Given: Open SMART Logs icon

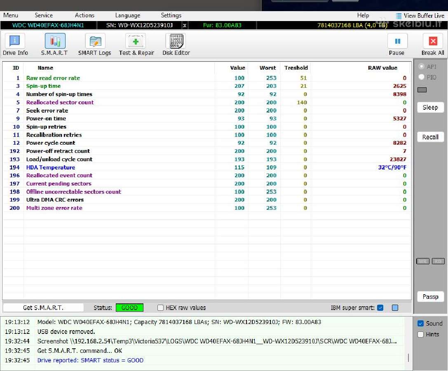Looking at the screenshot, I should pyautogui.click(x=95, y=41).
